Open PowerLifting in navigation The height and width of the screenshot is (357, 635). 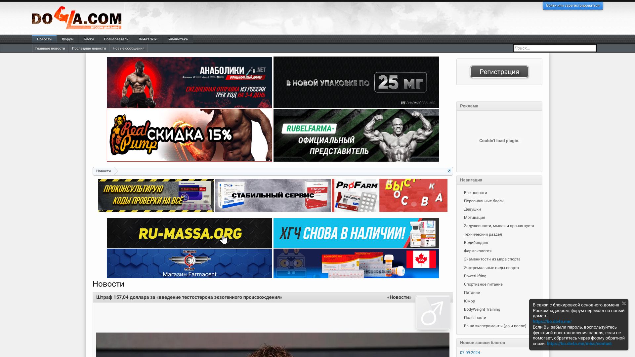pos(475,276)
